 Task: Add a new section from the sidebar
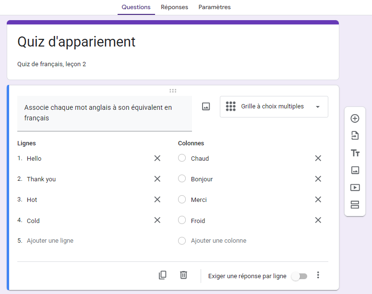(x=355, y=205)
